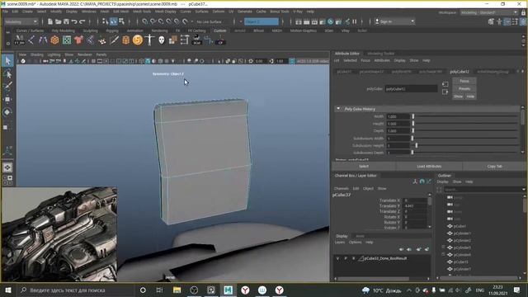The height and width of the screenshot is (297, 528).
Task: Click the T-pose figure shelf icon
Action: point(149,40)
